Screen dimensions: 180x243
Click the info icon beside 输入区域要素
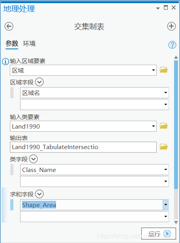(x=6, y=62)
